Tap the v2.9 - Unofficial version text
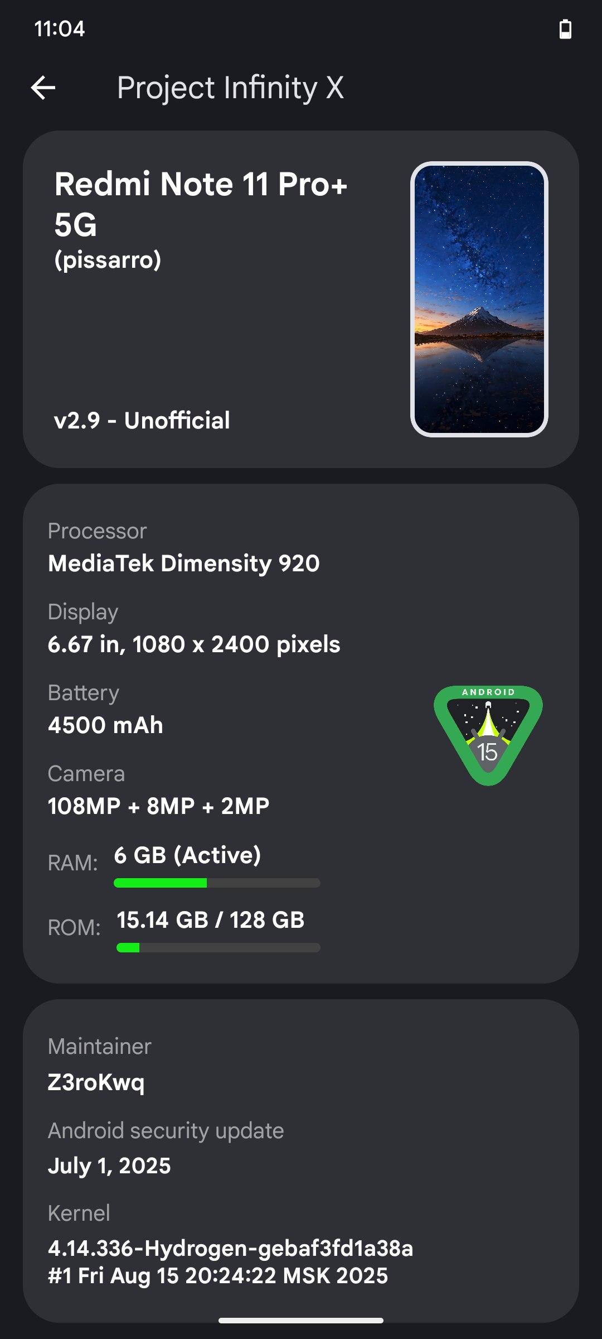This screenshot has width=602, height=1339. [142, 420]
